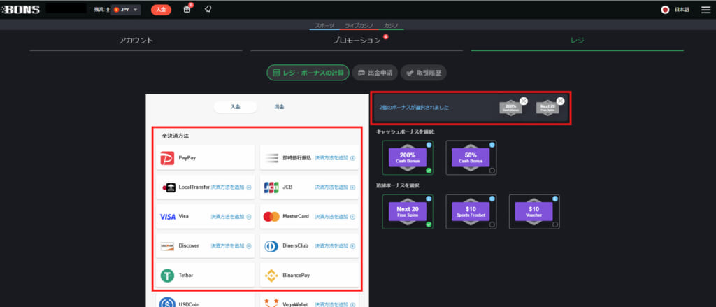Screen dimensions: 716x307
Task: Click the PayPay logo icon
Action: (x=167, y=158)
